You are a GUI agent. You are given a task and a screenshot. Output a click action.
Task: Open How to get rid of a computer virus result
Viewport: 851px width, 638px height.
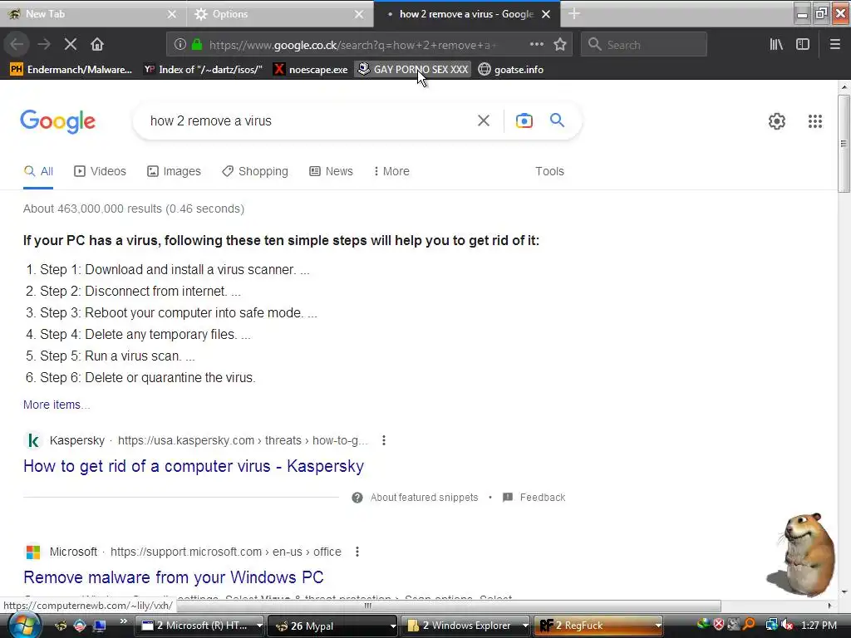coord(193,466)
